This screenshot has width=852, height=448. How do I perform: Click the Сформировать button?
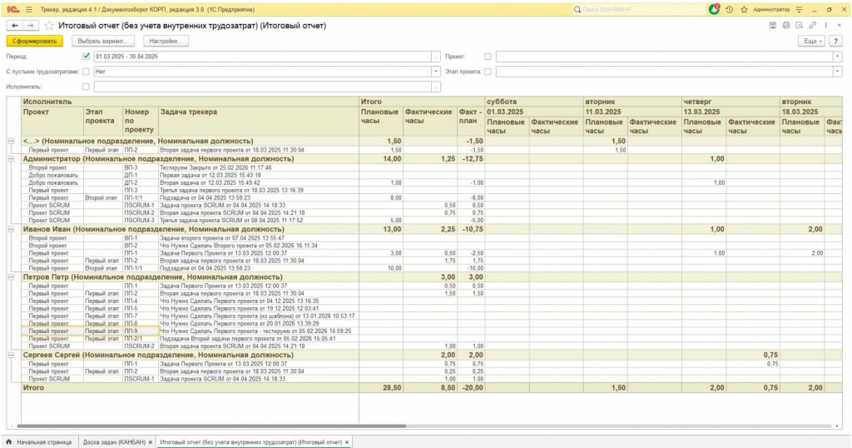tap(35, 41)
